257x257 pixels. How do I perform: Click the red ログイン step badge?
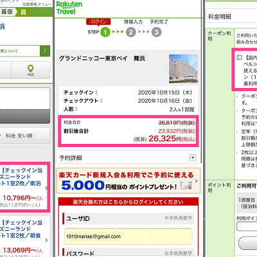(x=98, y=22)
